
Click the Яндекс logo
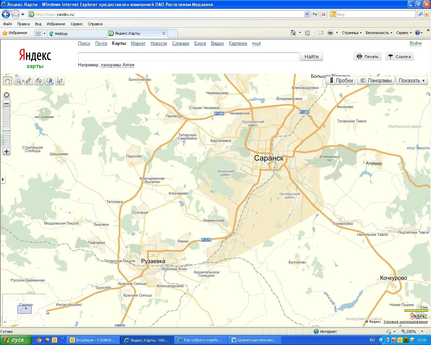(x=35, y=55)
